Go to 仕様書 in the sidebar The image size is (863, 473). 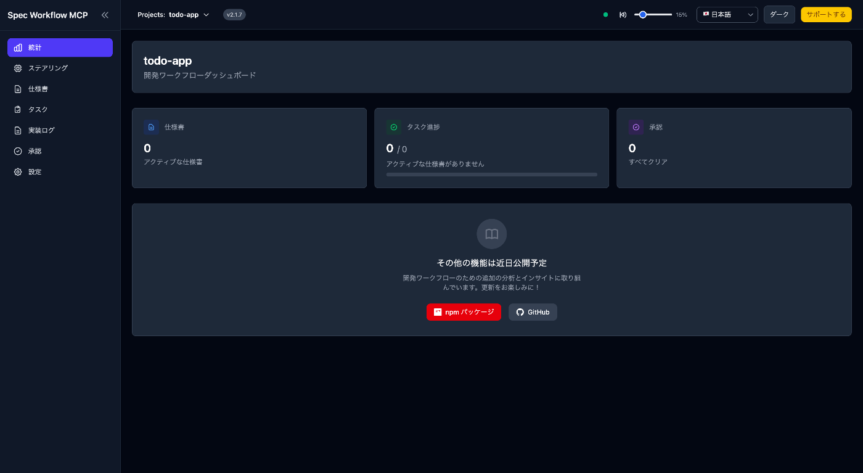60,89
